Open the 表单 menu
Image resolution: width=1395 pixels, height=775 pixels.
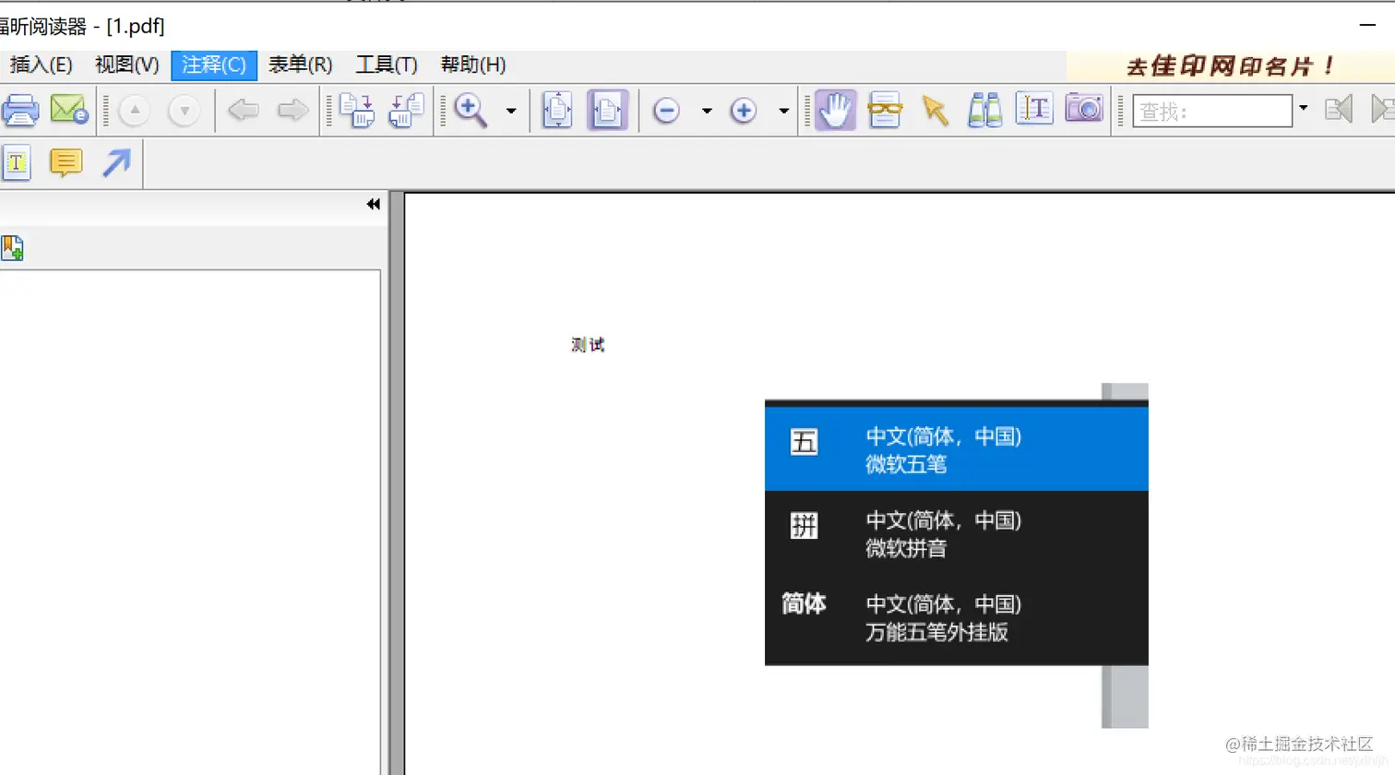[300, 65]
